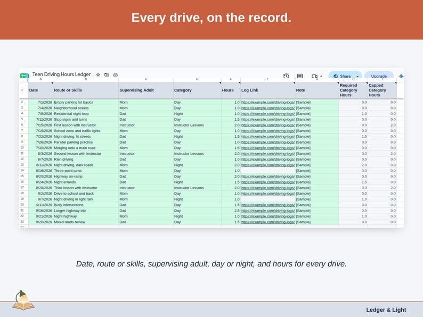Select the Category header cell
423x317 pixels.
tap(197, 90)
